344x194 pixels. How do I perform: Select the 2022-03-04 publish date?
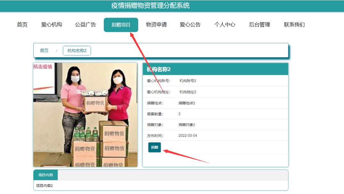click(188, 136)
